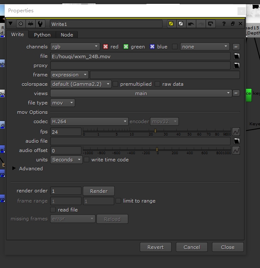Open the codec H.264 dropdown
The image size is (260, 268).
click(x=89, y=121)
